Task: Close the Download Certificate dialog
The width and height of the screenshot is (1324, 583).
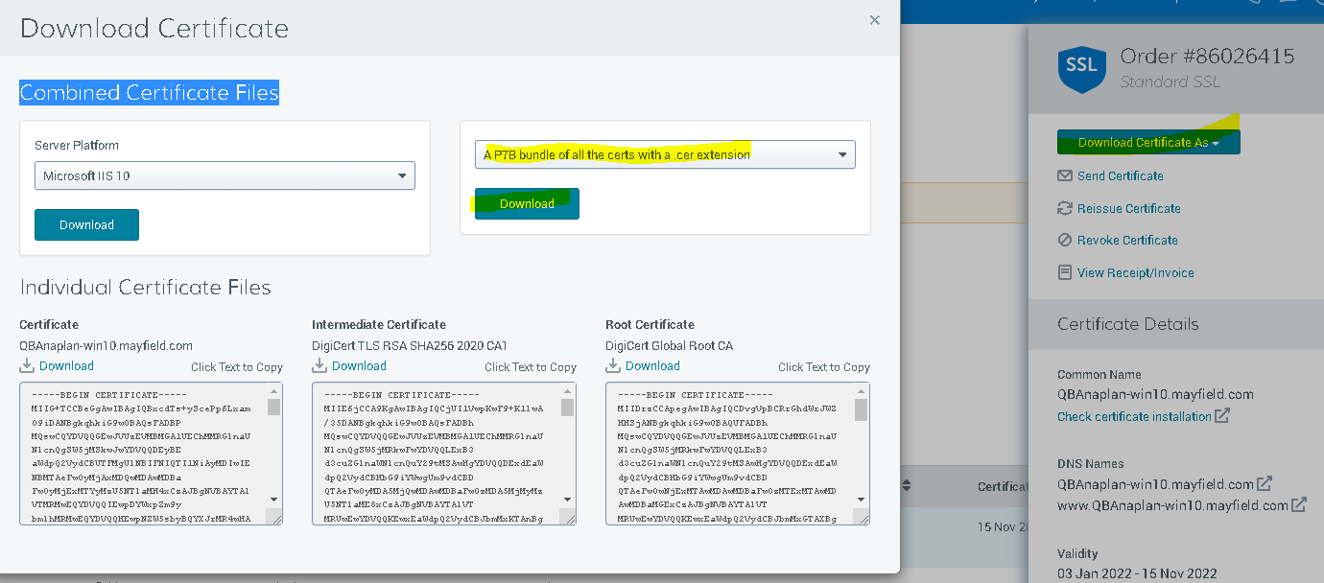Action: point(874,20)
